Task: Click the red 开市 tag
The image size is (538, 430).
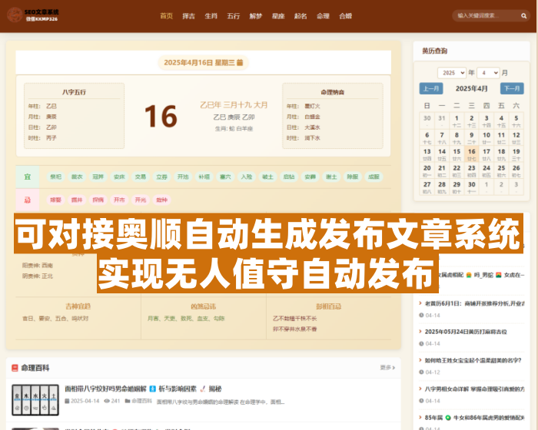Action: point(119,200)
